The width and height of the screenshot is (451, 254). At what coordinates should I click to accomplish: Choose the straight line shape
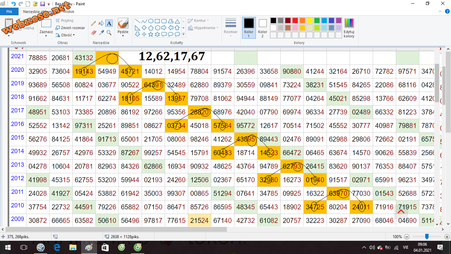pos(137,21)
